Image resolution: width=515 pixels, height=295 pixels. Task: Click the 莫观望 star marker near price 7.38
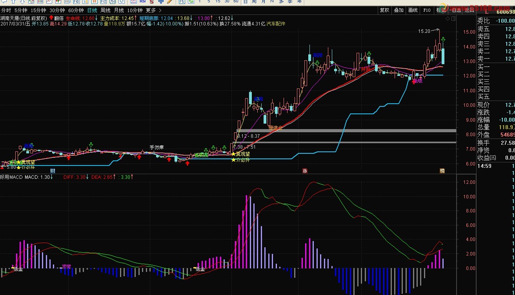(241, 154)
